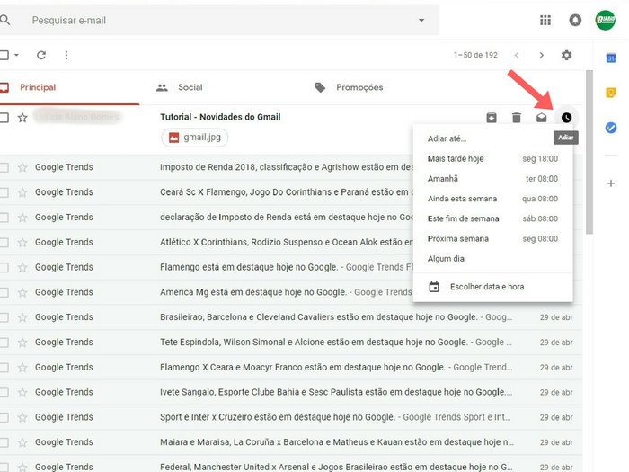
Task: Open the declaração de Imposto de Renda email
Action: click(x=287, y=218)
